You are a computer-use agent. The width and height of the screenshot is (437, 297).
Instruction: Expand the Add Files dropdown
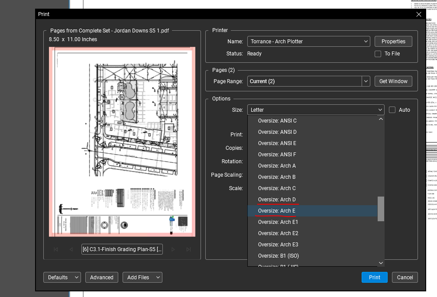142,278
